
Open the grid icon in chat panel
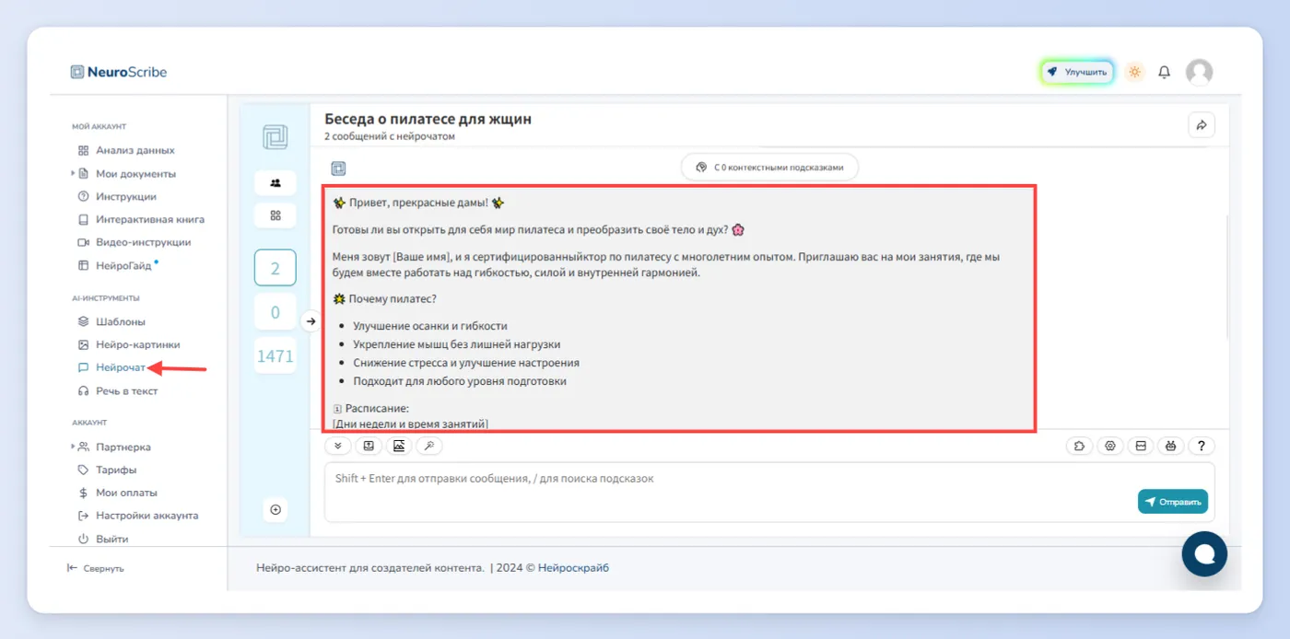(276, 215)
